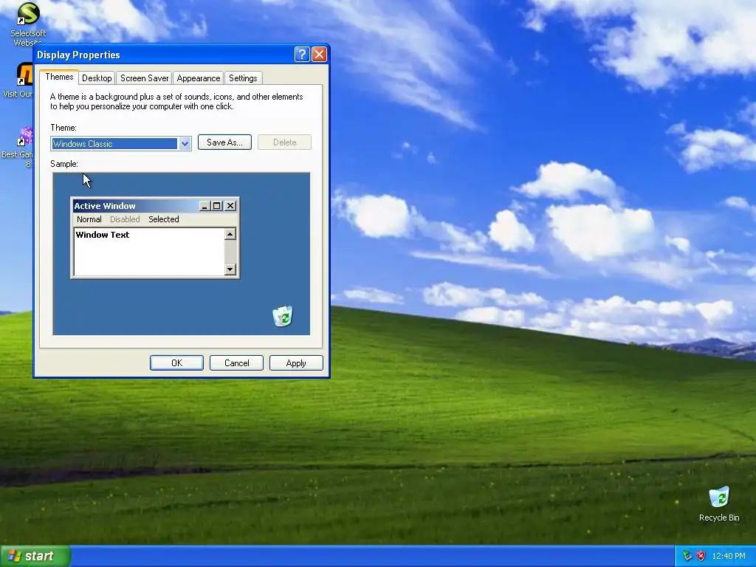Click the Save As... button
Image resolution: width=756 pixels, height=567 pixels.
(x=224, y=142)
